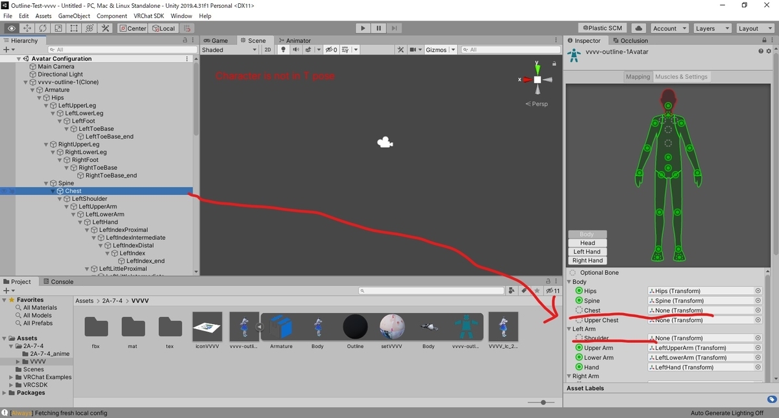
Task: Open the Shaded draw mode dropdown
Action: (x=230, y=50)
